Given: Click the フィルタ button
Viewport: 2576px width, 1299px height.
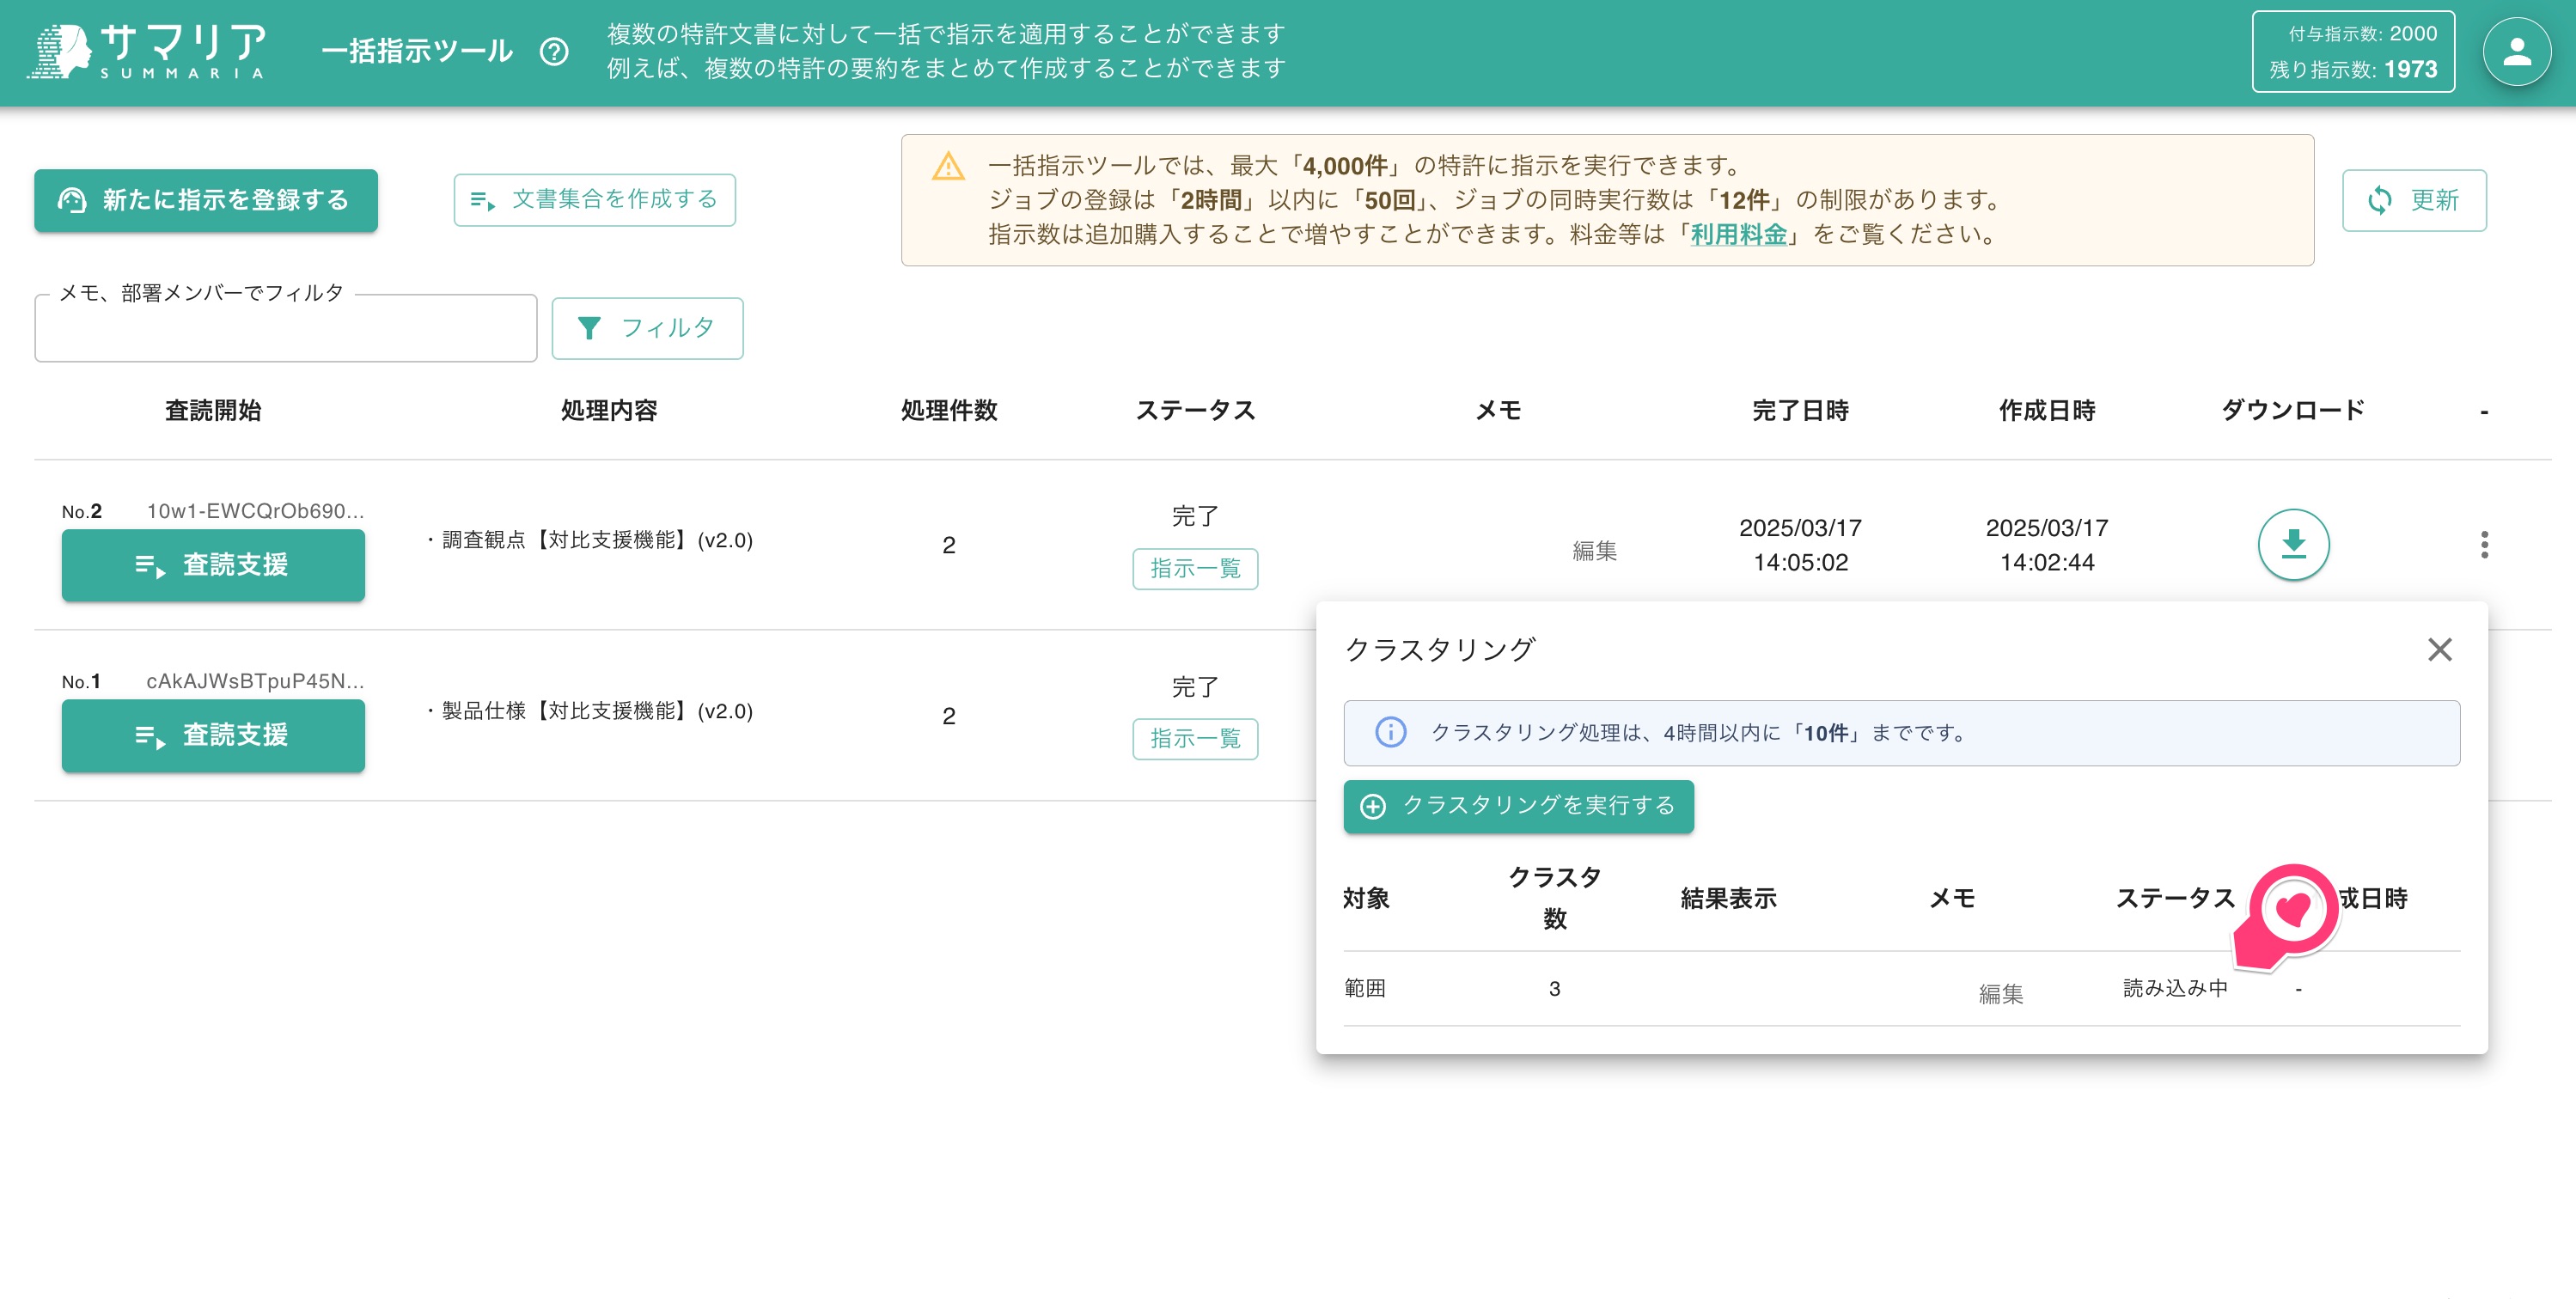Looking at the screenshot, I should tap(647, 328).
